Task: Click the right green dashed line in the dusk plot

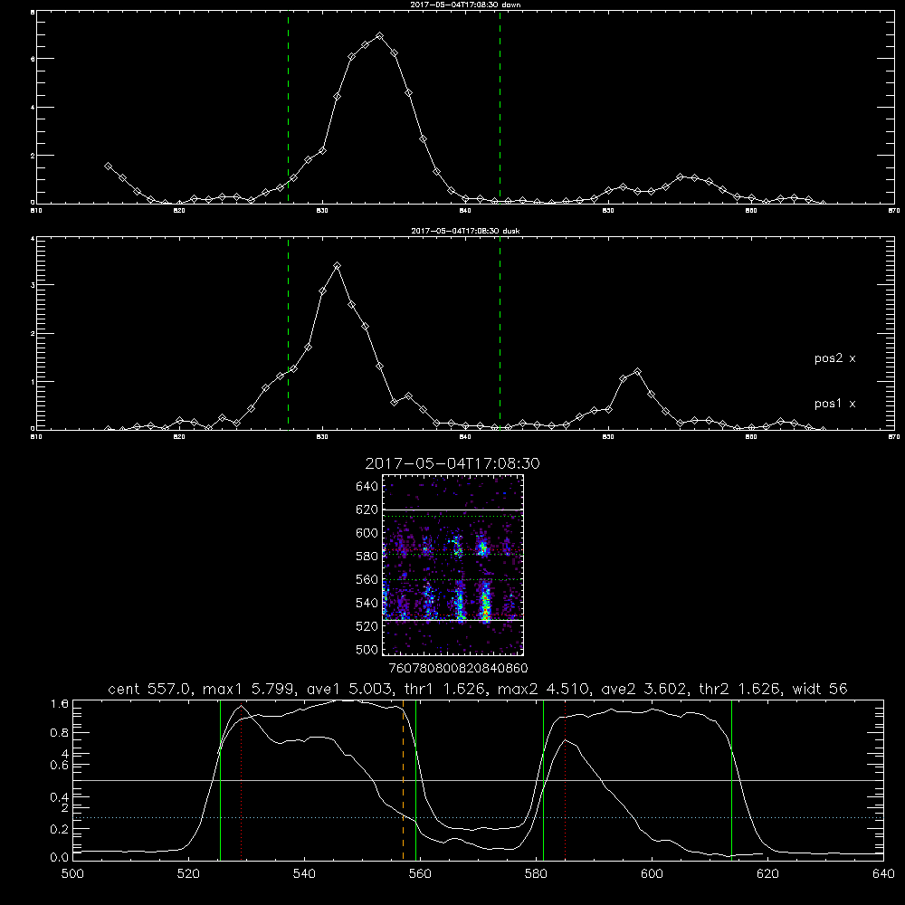Action: [x=500, y=333]
